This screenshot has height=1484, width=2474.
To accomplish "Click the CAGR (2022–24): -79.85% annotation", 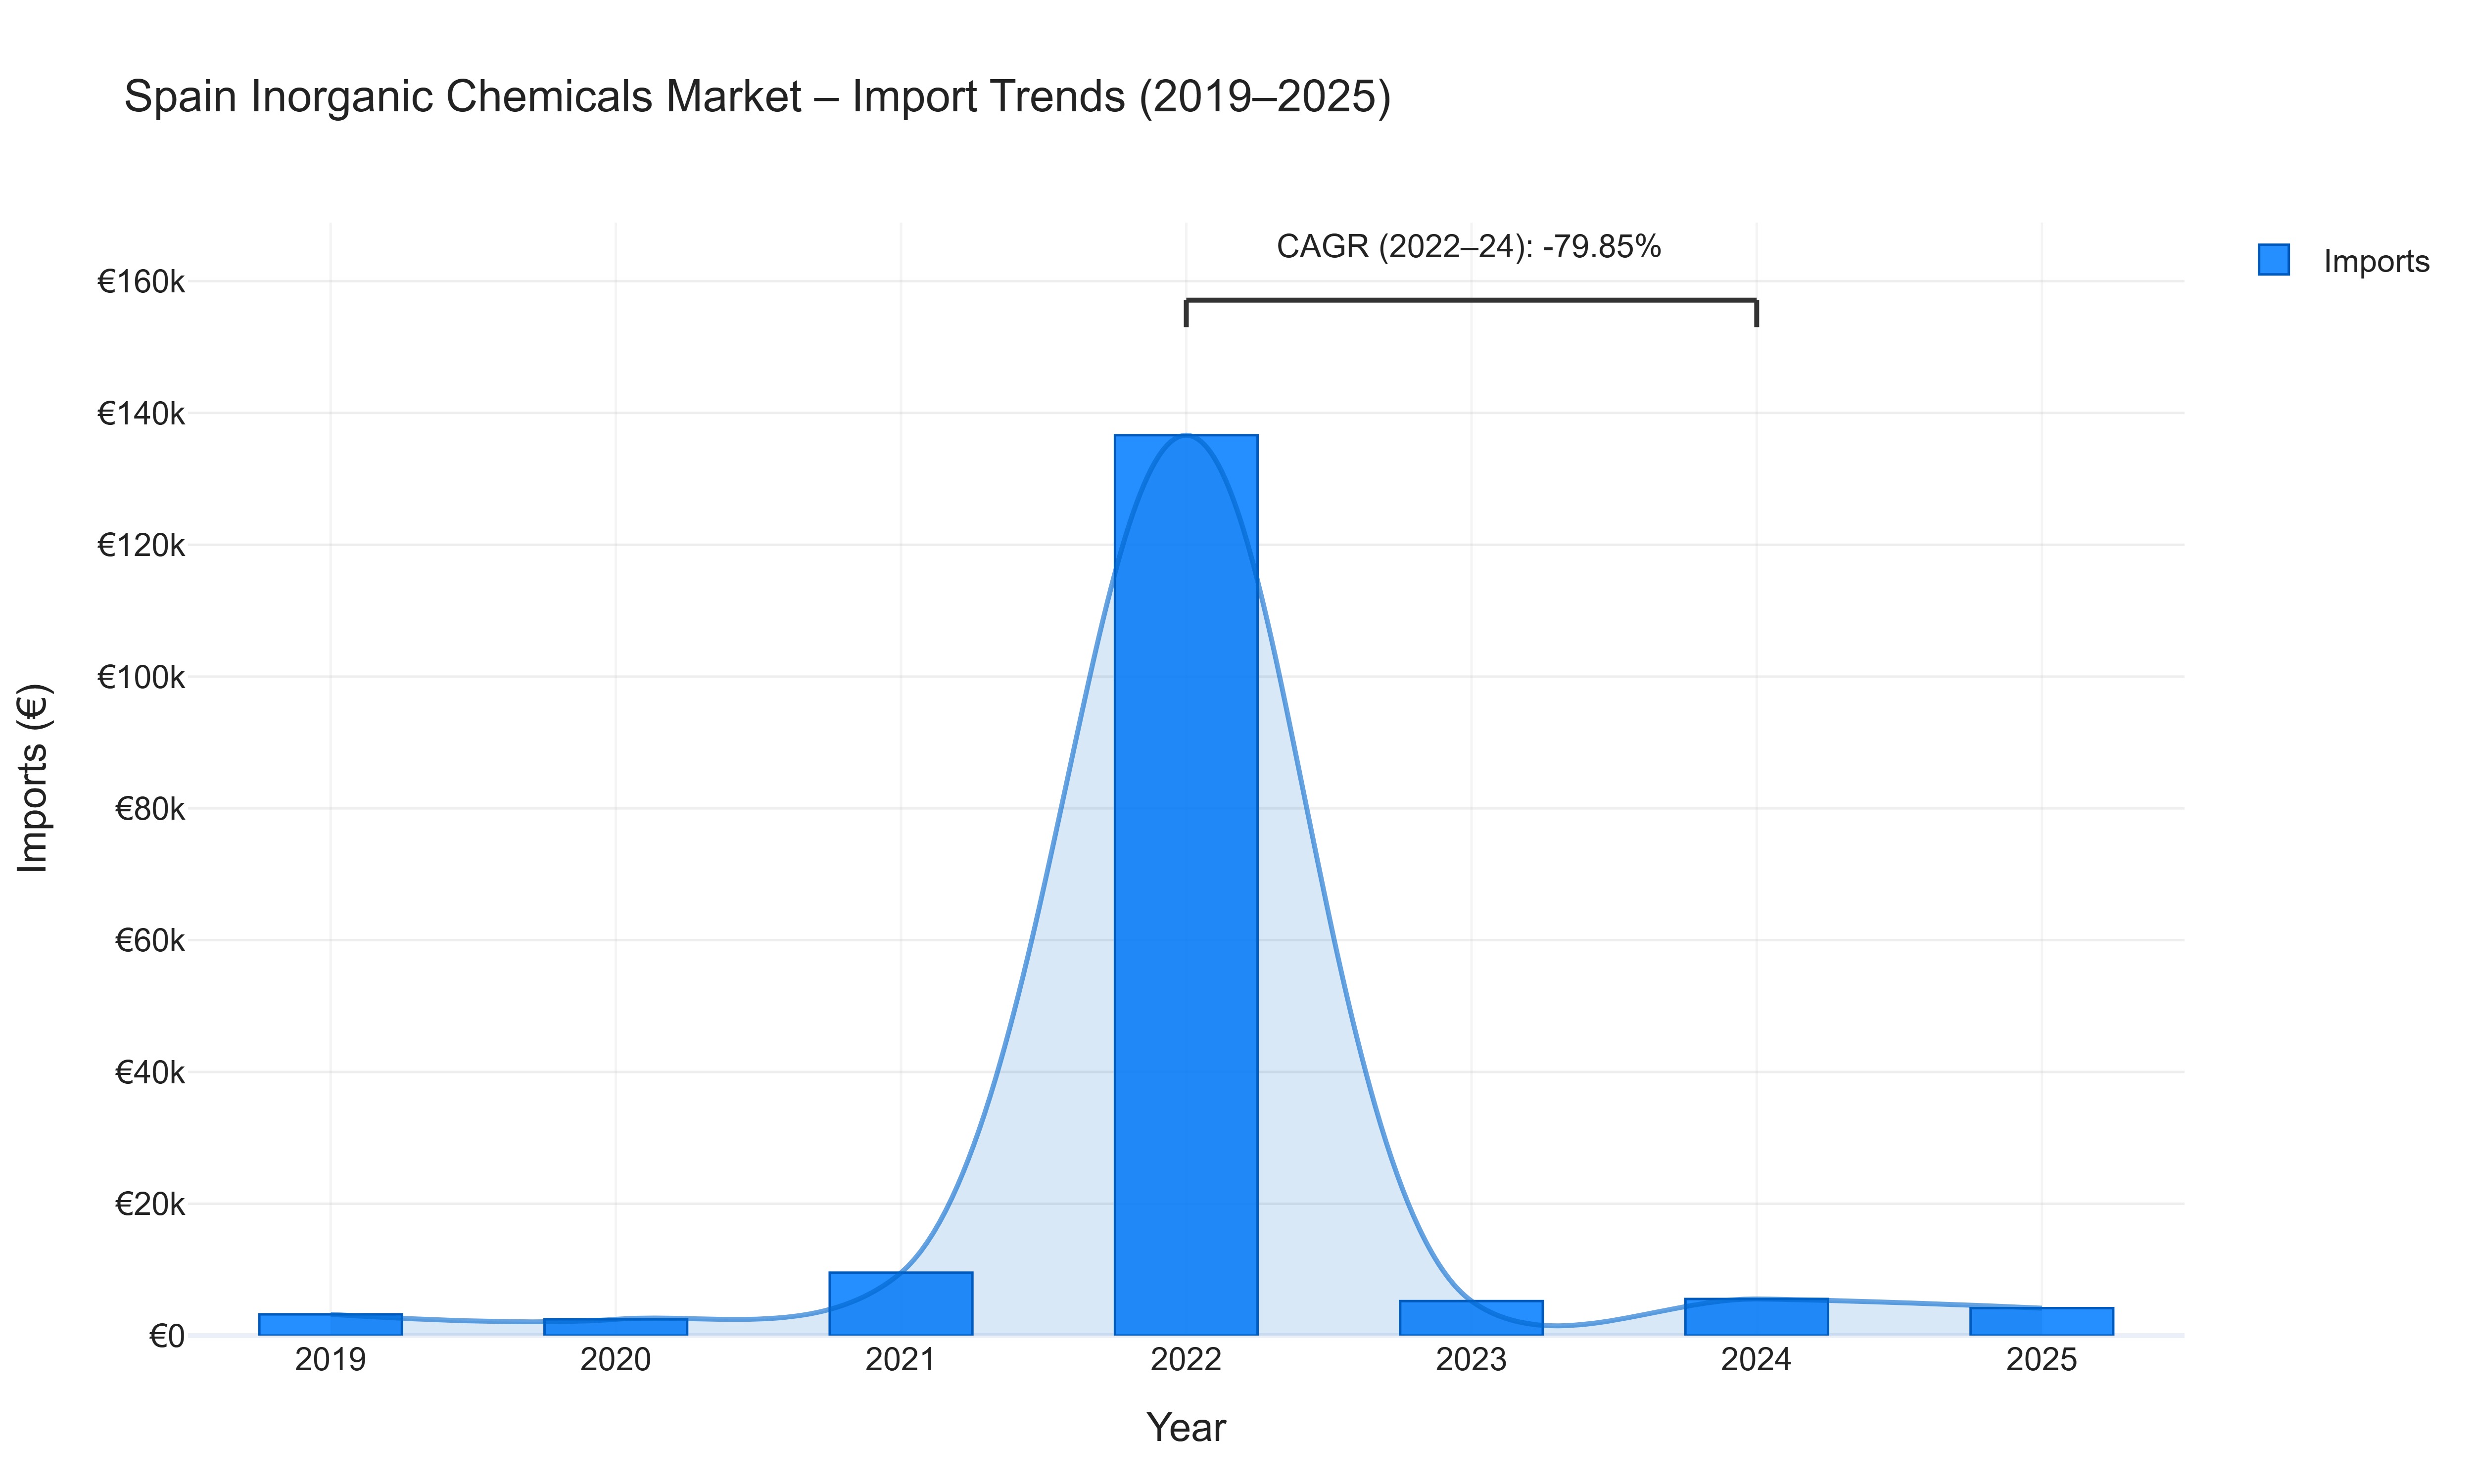I will 1469,247.
